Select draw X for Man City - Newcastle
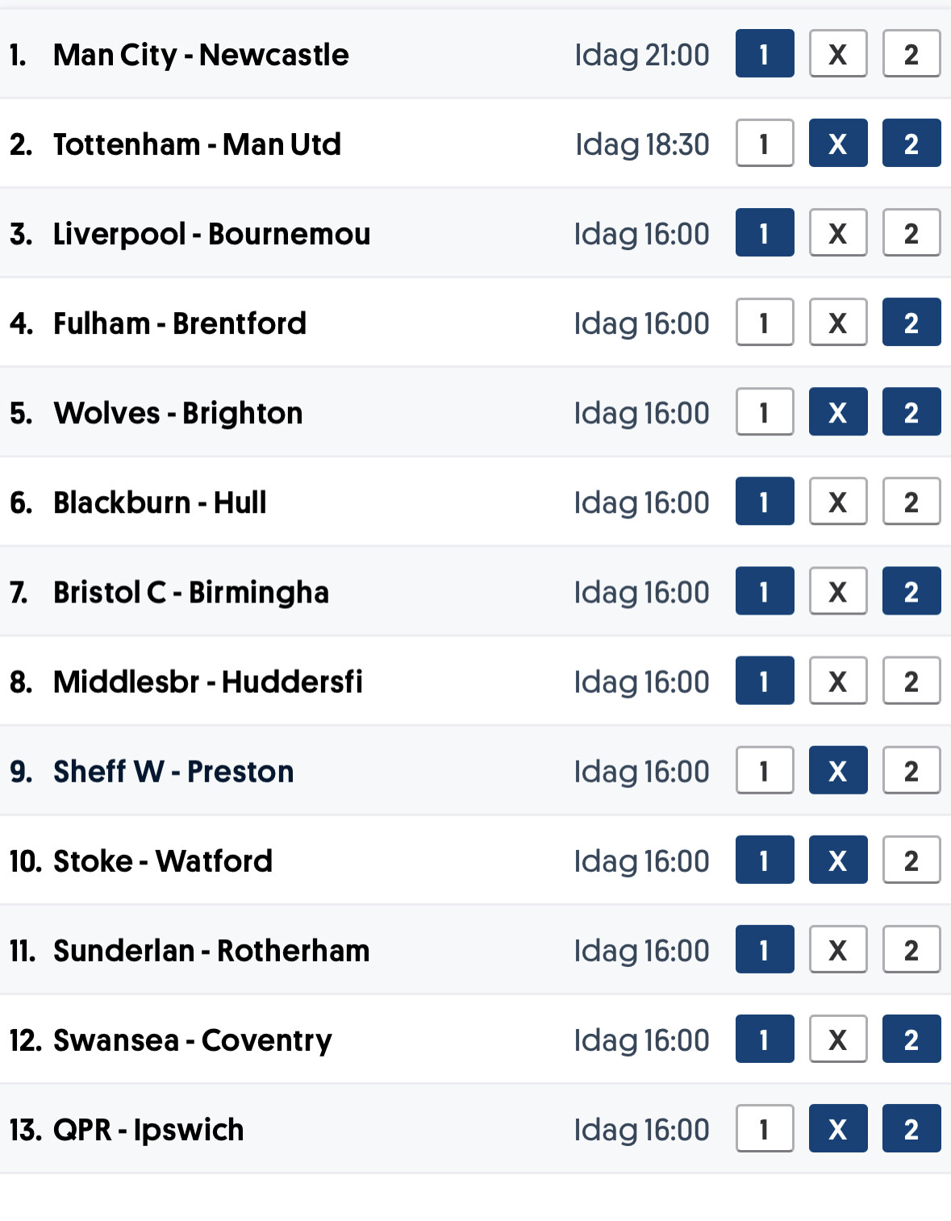Viewport: 951px width, 1221px height. coord(838,54)
